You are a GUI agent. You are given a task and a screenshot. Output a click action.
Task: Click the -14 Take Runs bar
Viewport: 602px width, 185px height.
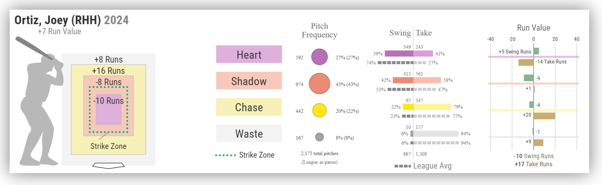pyautogui.click(x=526, y=62)
